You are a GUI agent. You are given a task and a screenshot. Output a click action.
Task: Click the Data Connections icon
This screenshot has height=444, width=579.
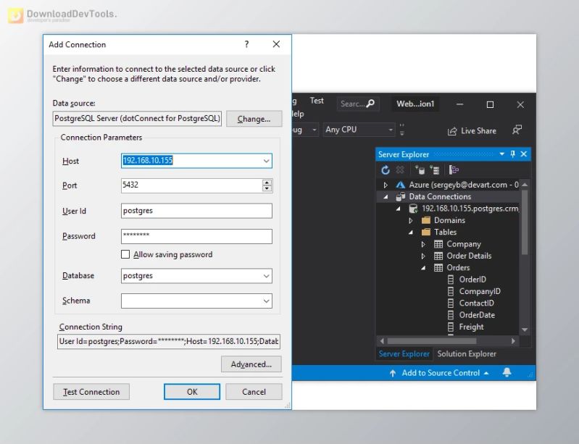pos(400,197)
